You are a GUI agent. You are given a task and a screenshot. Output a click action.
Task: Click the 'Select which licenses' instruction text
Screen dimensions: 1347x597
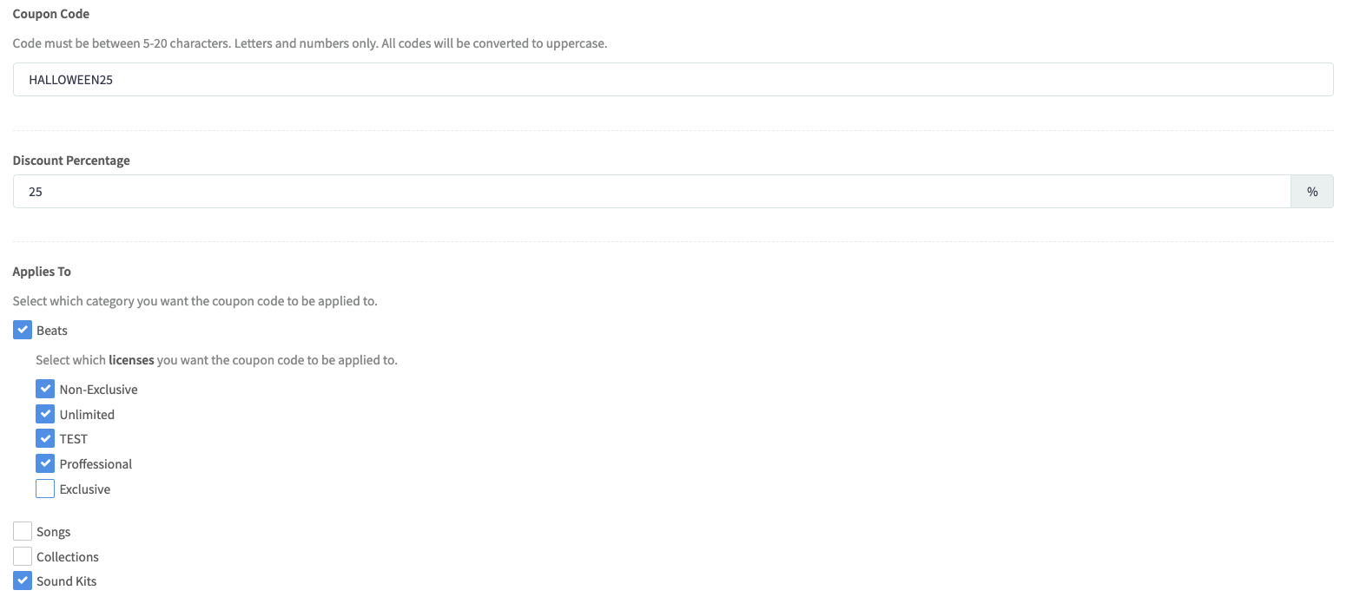point(216,359)
